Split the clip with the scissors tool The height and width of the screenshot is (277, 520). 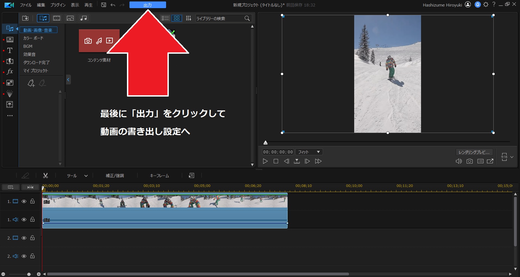(45, 176)
